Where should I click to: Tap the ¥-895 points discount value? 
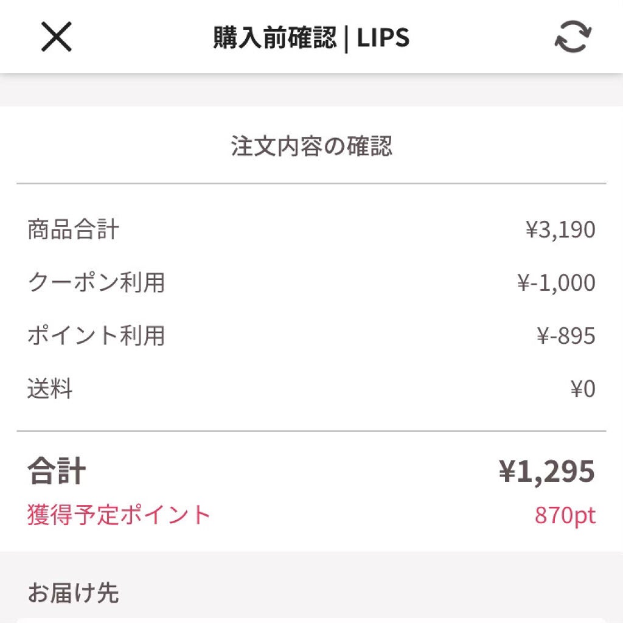[566, 336]
